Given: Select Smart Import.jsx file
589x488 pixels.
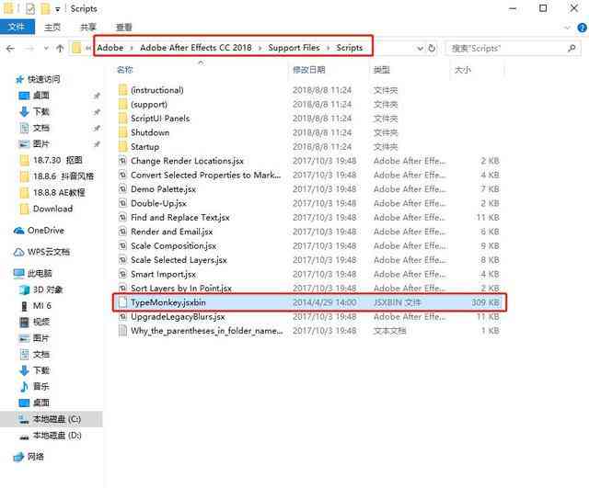Looking at the screenshot, I should pos(163,274).
